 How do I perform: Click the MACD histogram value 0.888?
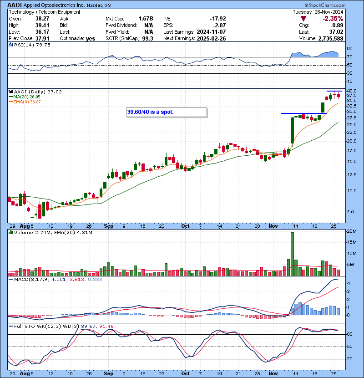click(95, 280)
